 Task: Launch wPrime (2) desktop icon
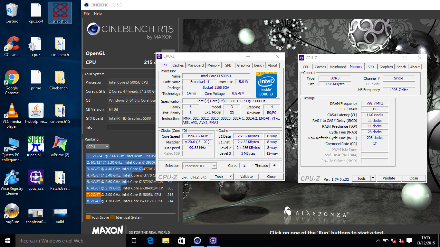tap(60, 147)
